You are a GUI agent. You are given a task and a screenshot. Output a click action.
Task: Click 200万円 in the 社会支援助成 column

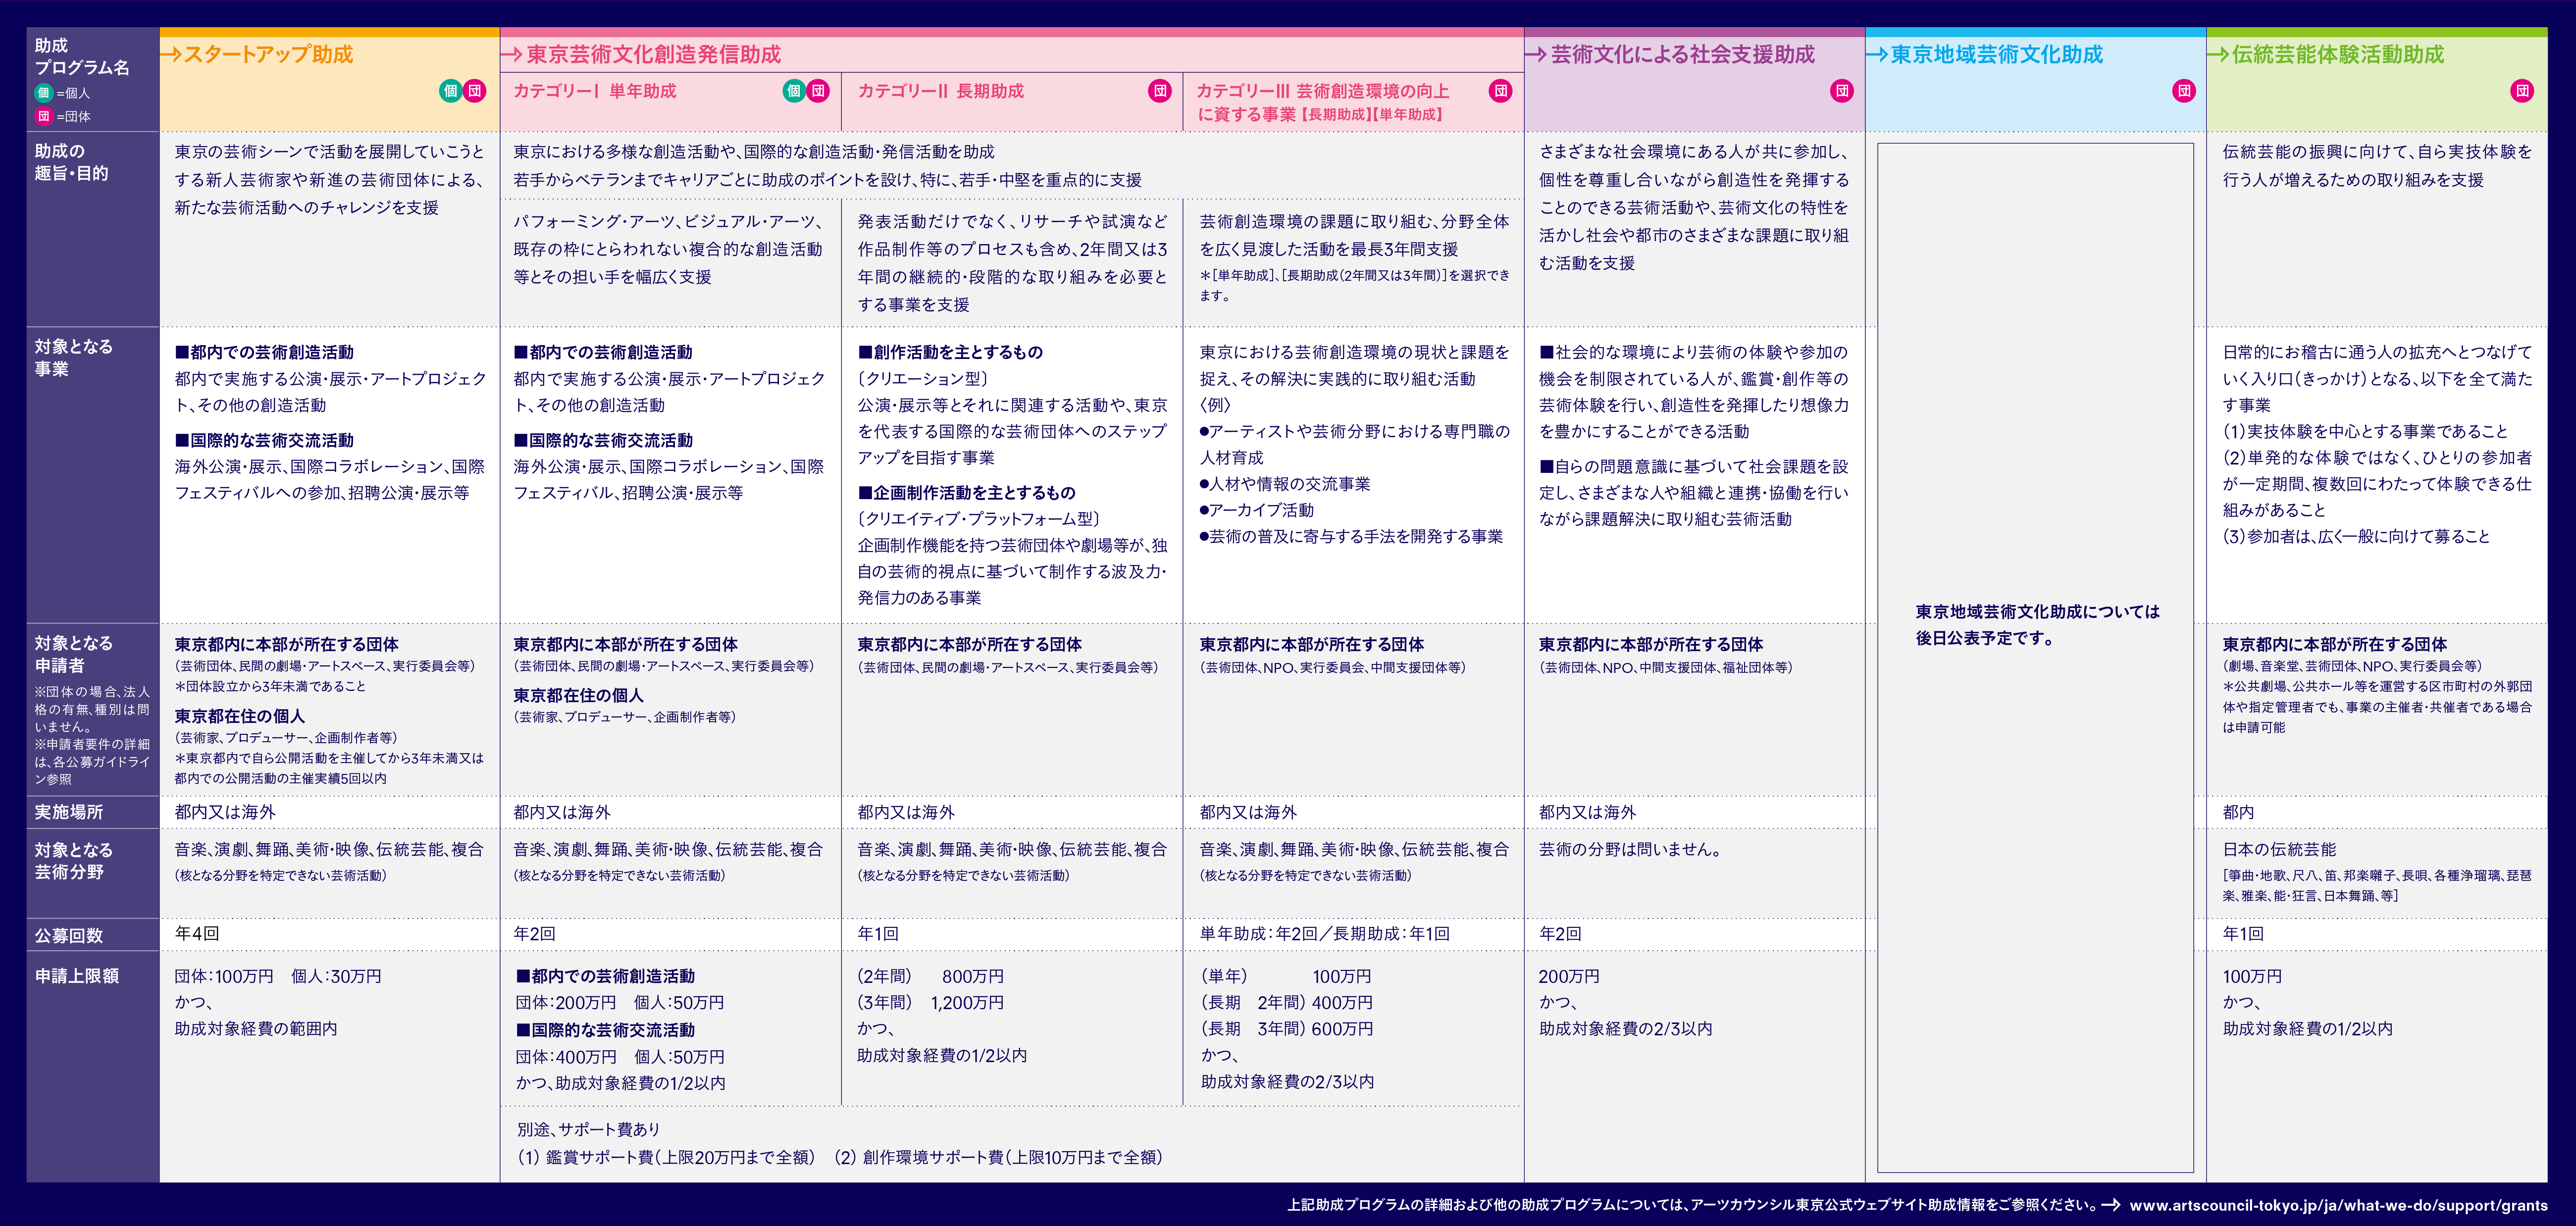pos(1569,976)
